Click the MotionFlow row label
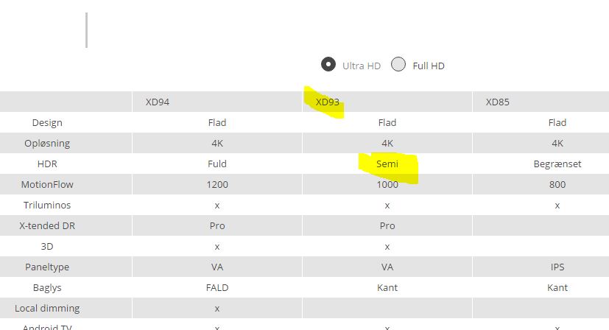Screen dimensions: 609x330 [47, 185]
